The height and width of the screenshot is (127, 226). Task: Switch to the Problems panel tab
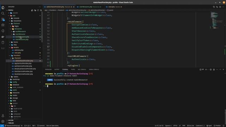point(48,69)
